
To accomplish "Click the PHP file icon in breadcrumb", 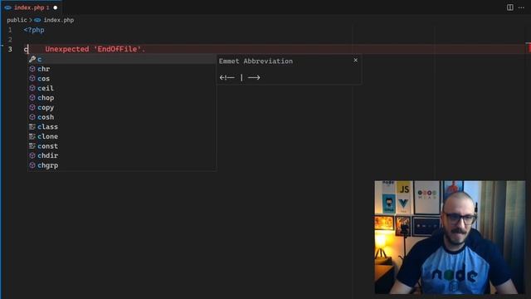I will (37, 20).
